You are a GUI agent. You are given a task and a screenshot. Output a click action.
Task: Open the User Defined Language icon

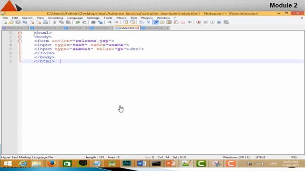pos(162,22)
